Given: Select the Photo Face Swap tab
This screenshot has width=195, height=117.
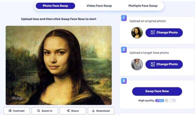Looking at the screenshot, I should [55, 6].
